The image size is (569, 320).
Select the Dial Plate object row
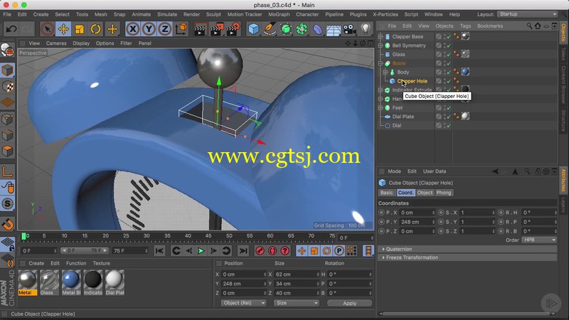click(403, 117)
